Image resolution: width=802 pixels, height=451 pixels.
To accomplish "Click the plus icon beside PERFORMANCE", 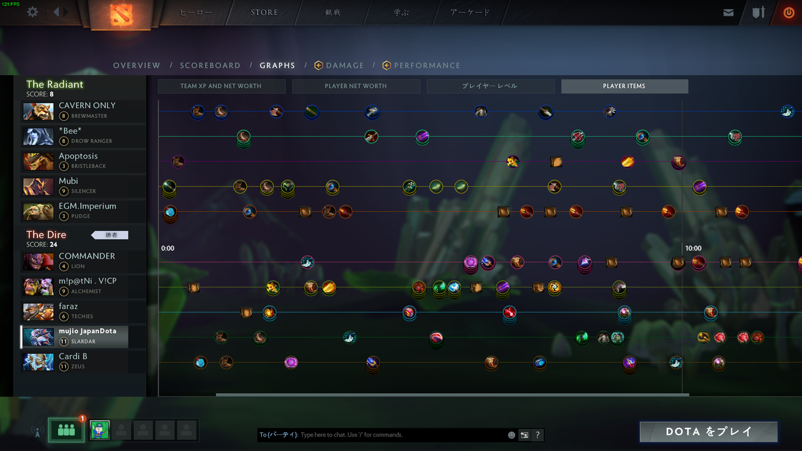I will (386, 65).
